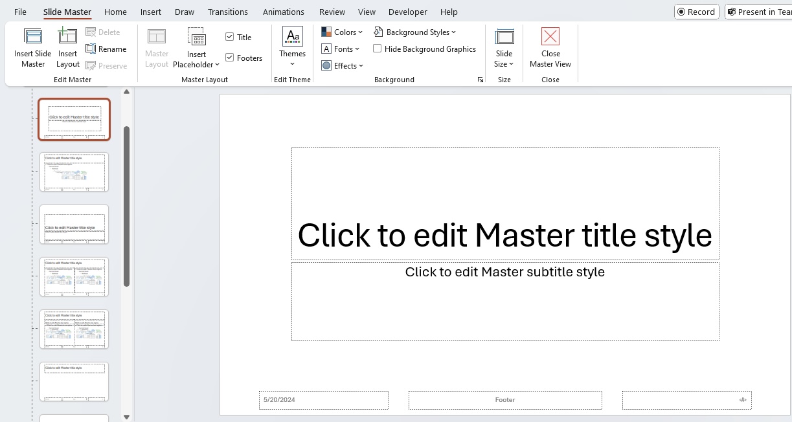The width and height of the screenshot is (792, 422).
Task: Click the Background Styles icon
Action: tap(378, 32)
